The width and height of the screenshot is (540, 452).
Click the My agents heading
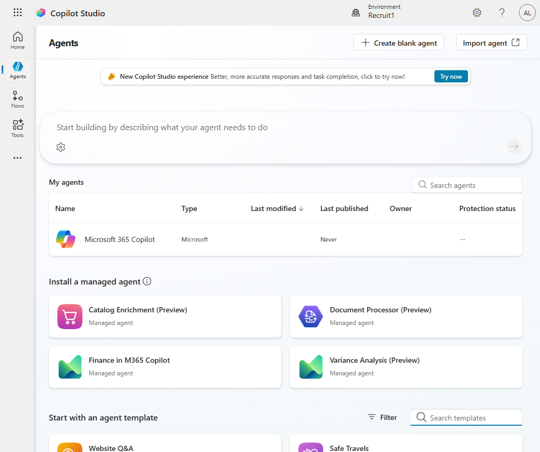(x=66, y=183)
